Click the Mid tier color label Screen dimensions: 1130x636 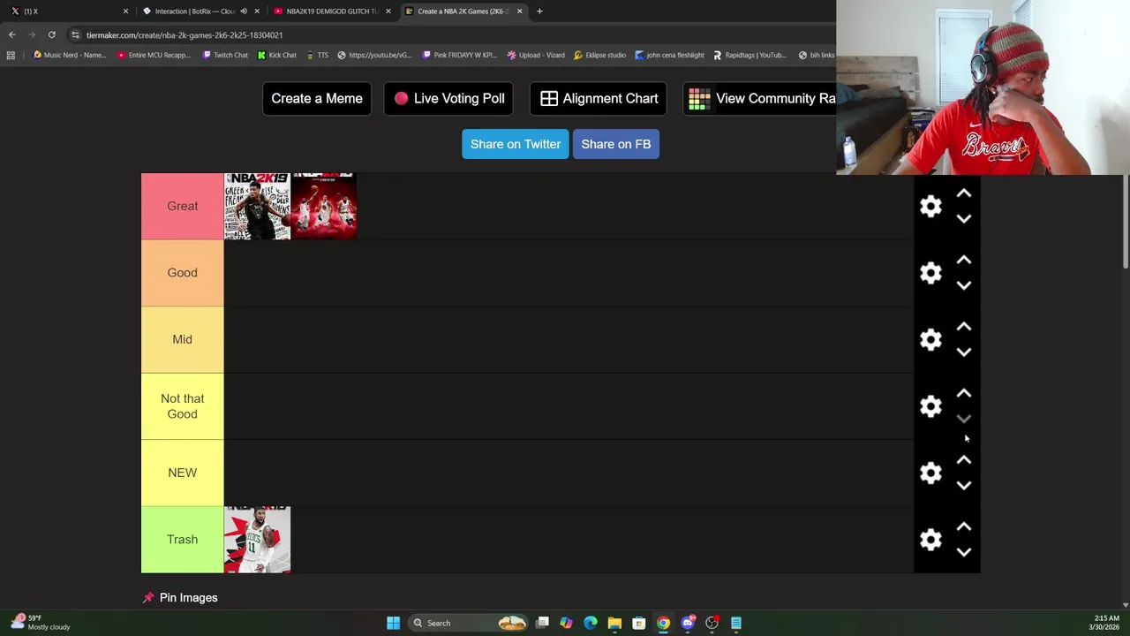click(182, 339)
